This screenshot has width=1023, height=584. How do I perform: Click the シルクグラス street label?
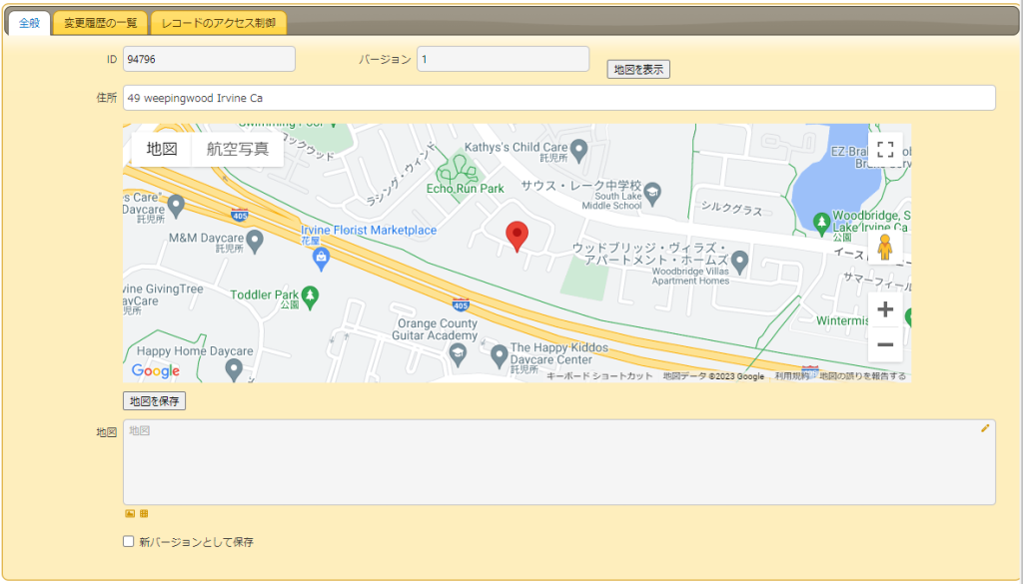coord(731,209)
